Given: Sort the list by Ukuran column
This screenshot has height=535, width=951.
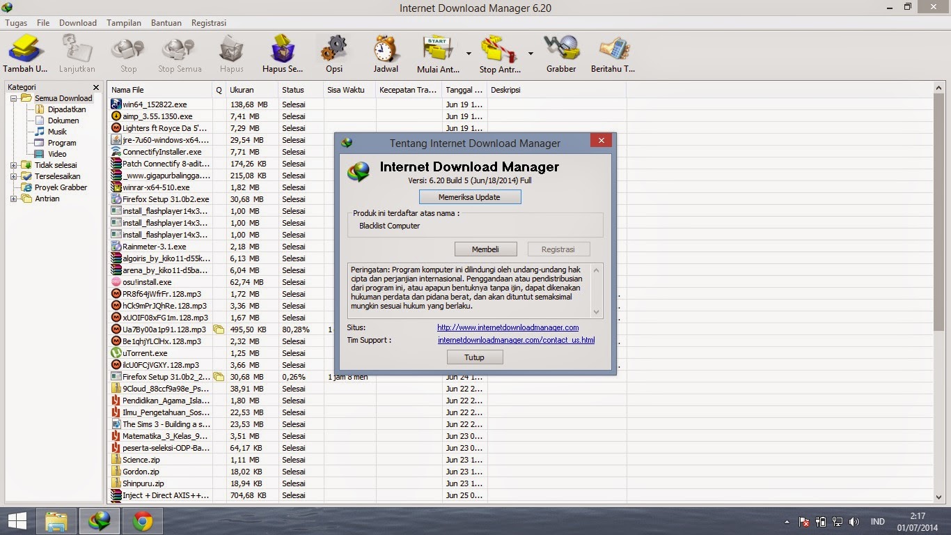Looking at the screenshot, I should [x=251, y=90].
